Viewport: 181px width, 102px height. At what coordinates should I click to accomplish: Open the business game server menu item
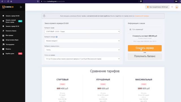(11, 21)
